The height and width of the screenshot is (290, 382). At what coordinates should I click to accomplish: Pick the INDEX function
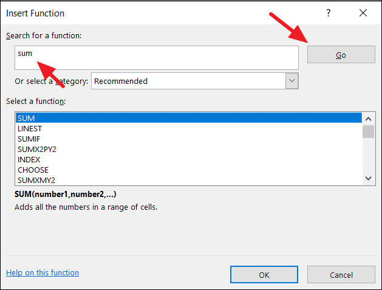point(189,159)
